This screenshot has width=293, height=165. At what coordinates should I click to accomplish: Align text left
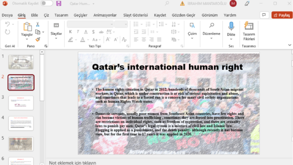coord(136,40)
